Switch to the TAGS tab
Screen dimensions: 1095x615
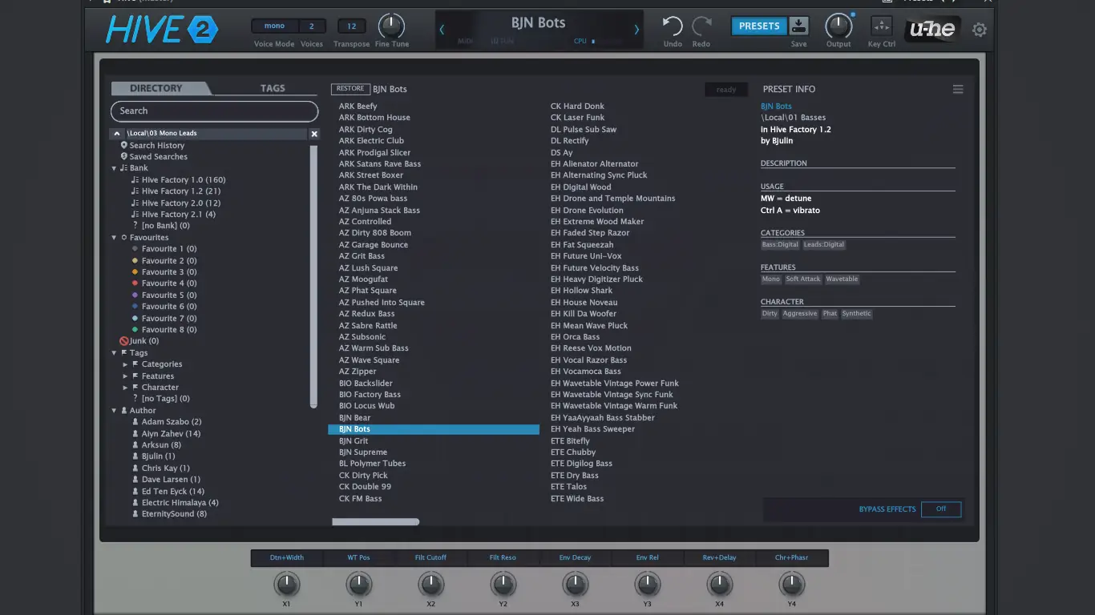coord(273,88)
